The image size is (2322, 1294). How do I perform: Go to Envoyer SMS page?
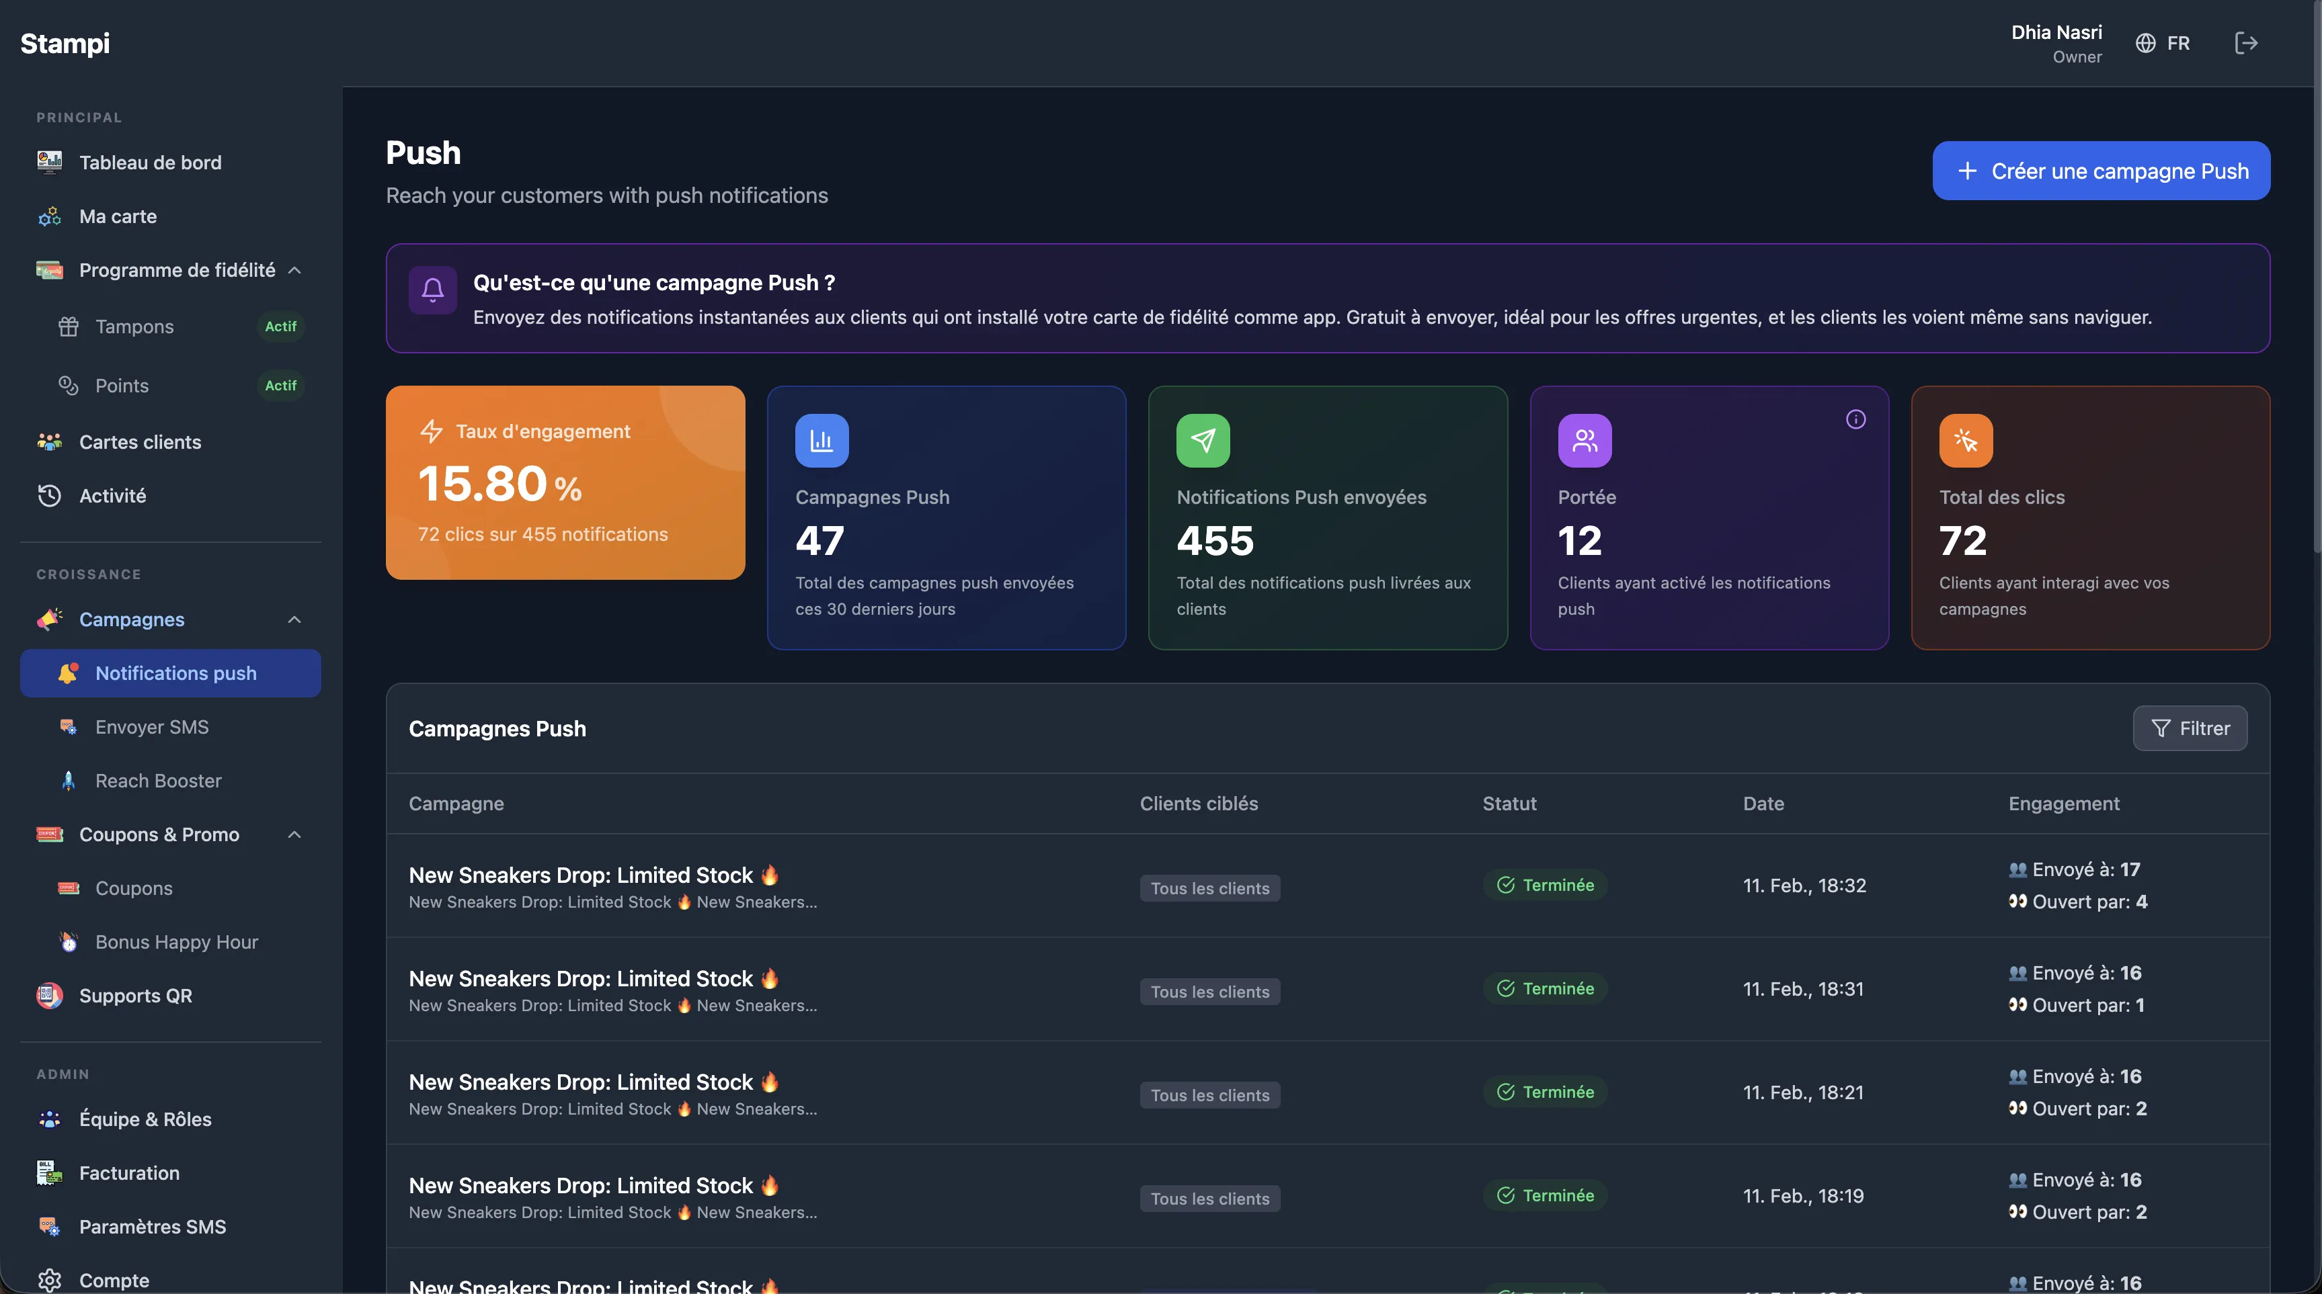tap(151, 727)
